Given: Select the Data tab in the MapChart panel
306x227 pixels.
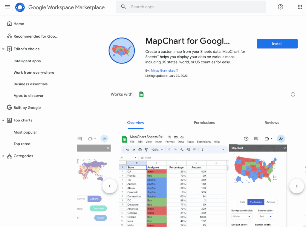Looking at the screenshot, I should [x=242, y=202].
